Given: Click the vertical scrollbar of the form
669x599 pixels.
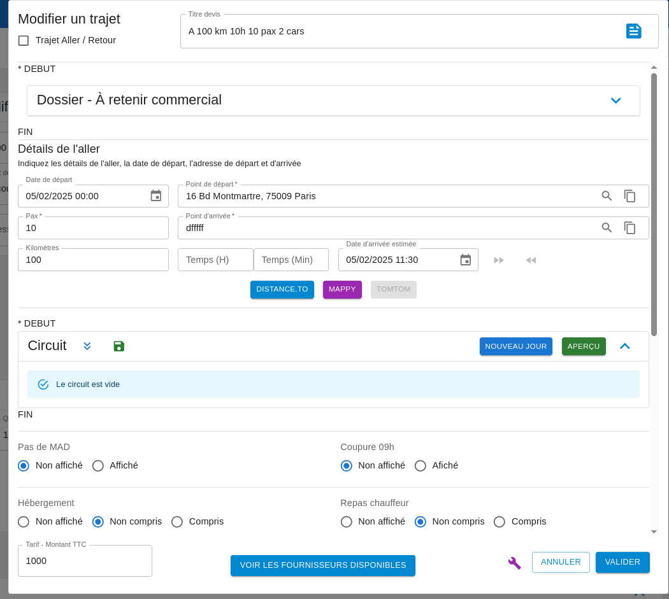Looking at the screenshot, I should click(654, 204).
